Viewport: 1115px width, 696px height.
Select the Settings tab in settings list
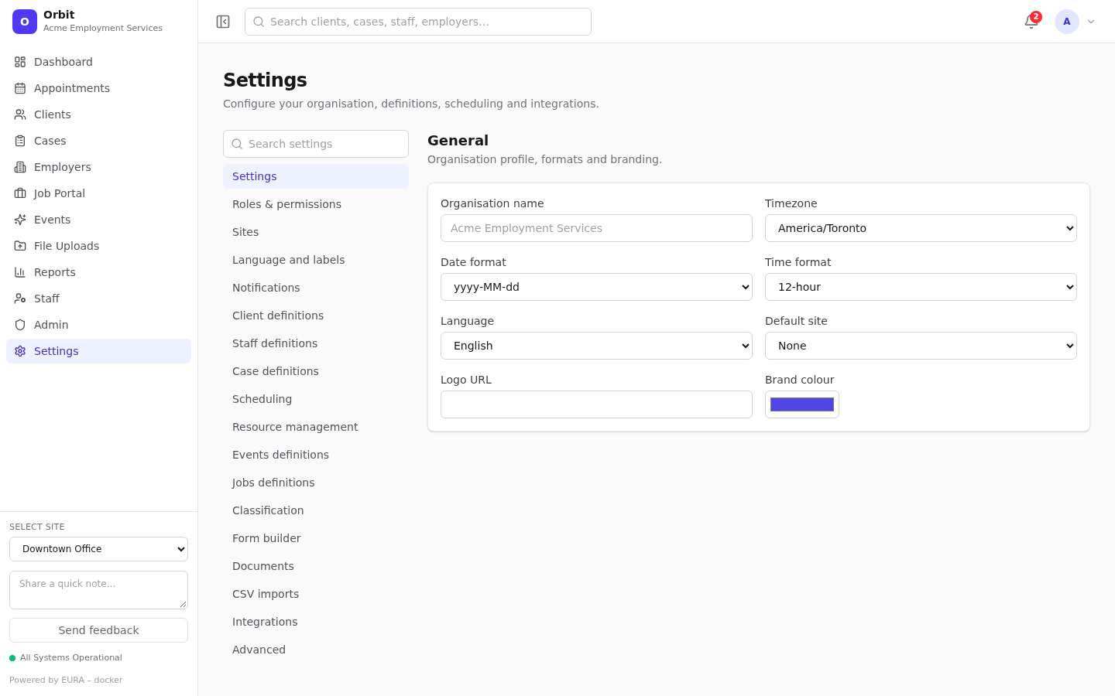316,176
